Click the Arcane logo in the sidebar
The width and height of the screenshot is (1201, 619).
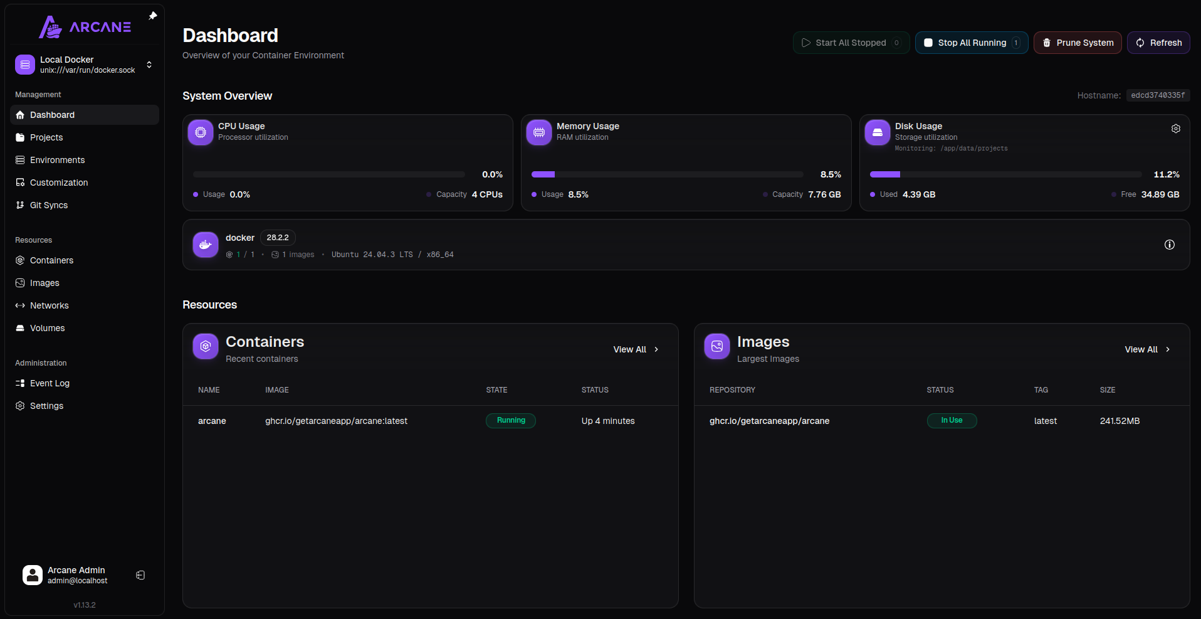(x=85, y=27)
